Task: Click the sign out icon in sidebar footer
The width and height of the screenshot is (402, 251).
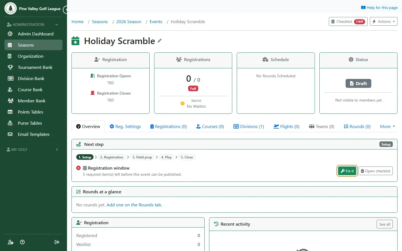Action: click(x=57, y=242)
